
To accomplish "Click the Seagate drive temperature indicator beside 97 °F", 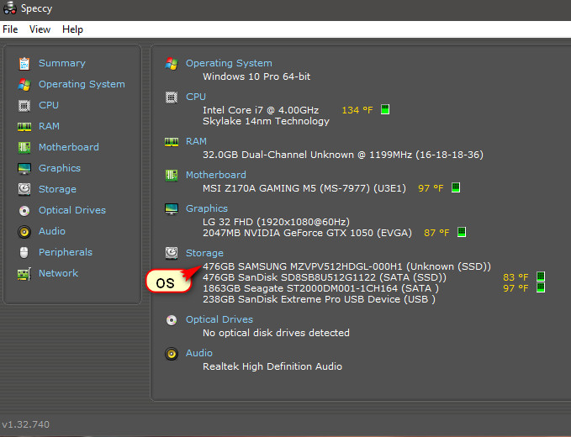I will click(541, 287).
